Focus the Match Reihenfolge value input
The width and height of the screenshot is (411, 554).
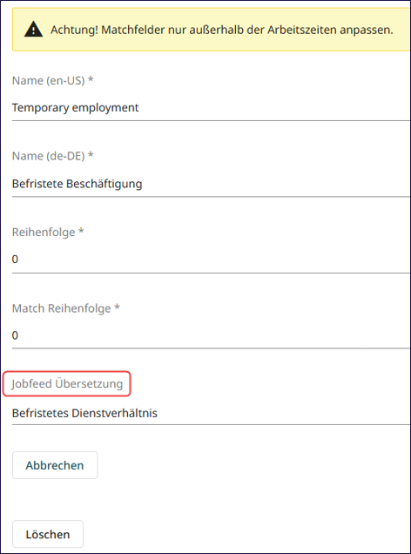(211, 335)
